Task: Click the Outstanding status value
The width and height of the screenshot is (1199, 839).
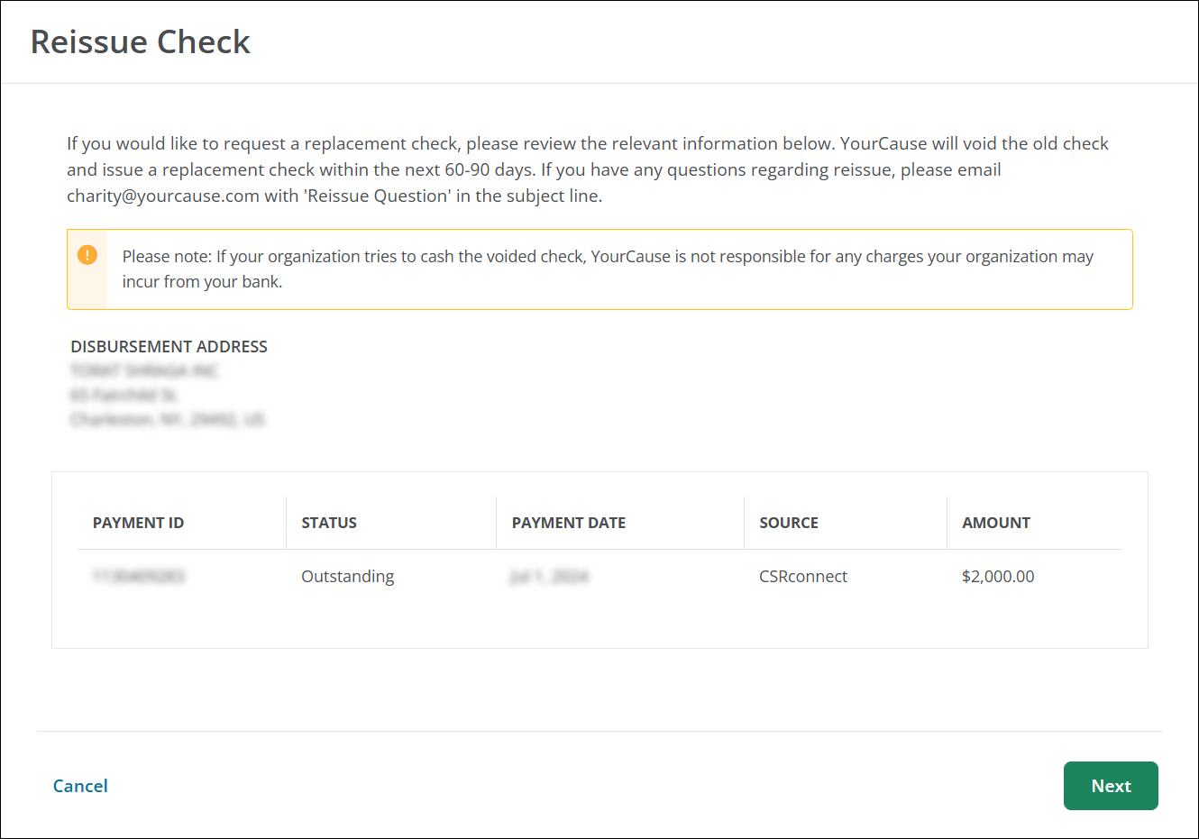Action: tap(347, 577)
